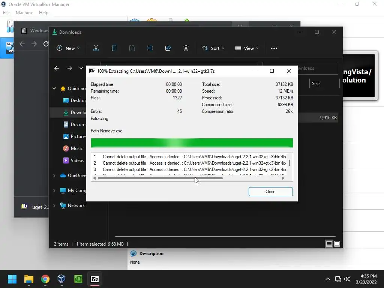Click the Copy icon in Downloads toolbar
384x288 pixels.
(x=114, y=48)
